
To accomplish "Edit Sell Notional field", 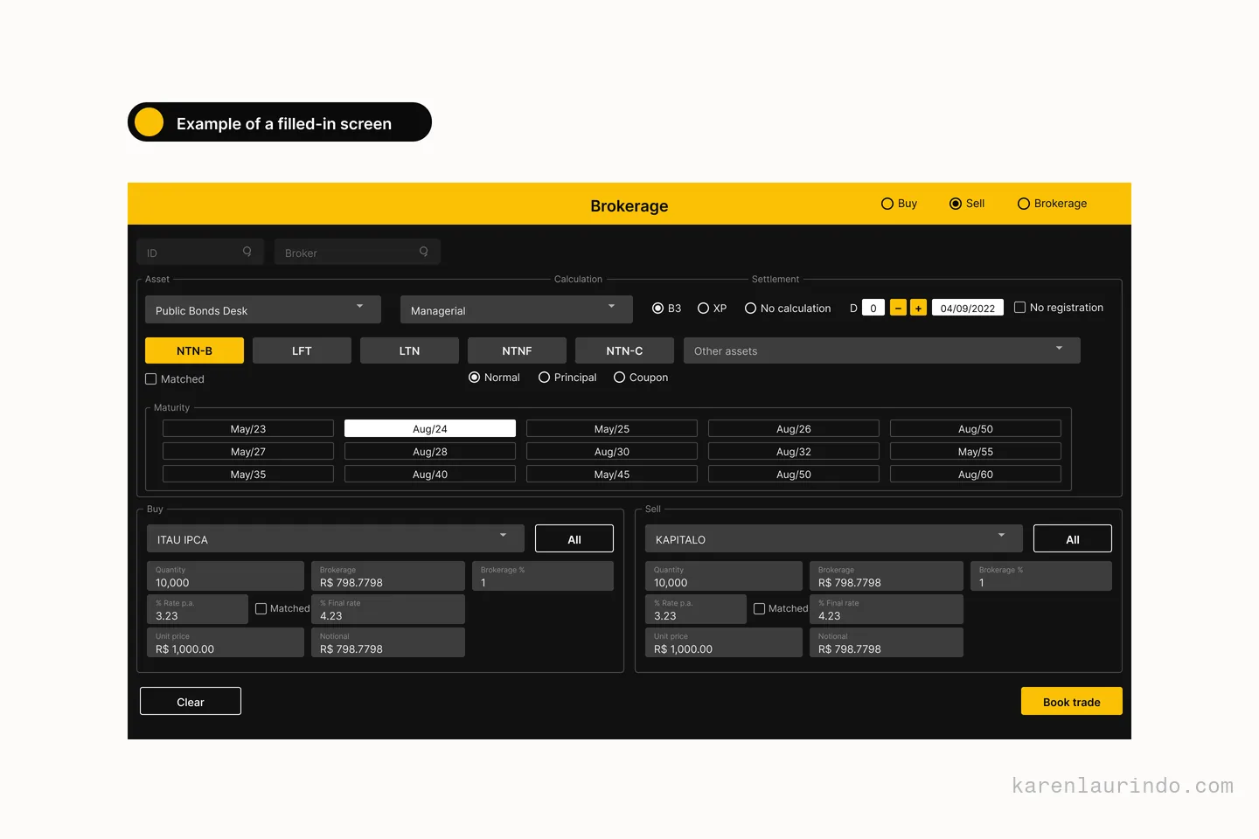I will pos(887,642).
